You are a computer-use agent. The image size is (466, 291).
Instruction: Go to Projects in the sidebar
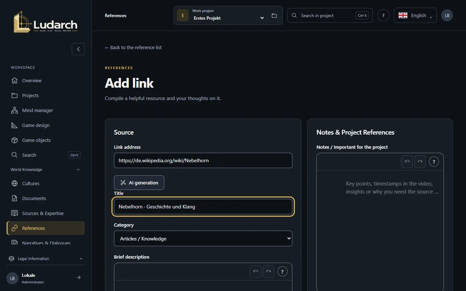46,95
